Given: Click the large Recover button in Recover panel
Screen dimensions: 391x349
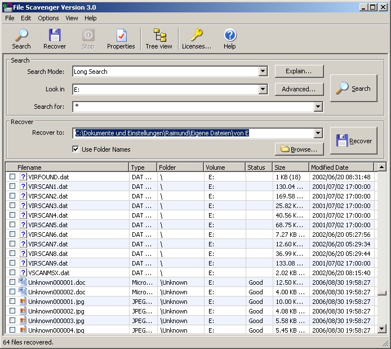Looking at the screenshot, I should tap(354, 141).
